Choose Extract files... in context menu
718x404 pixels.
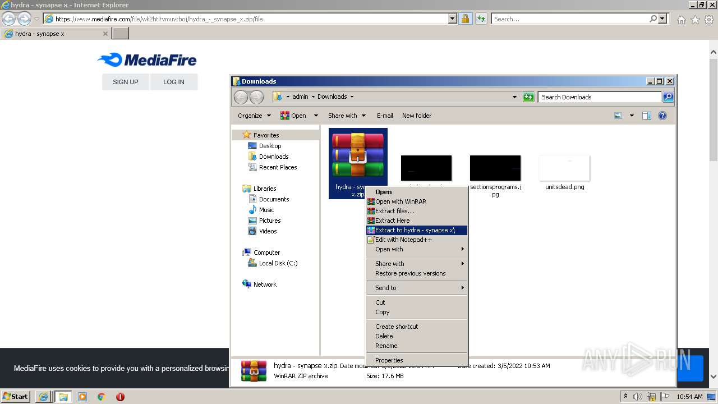[x=416, y=211]
